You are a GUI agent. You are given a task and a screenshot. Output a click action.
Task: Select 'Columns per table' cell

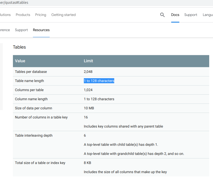(29, 90)
